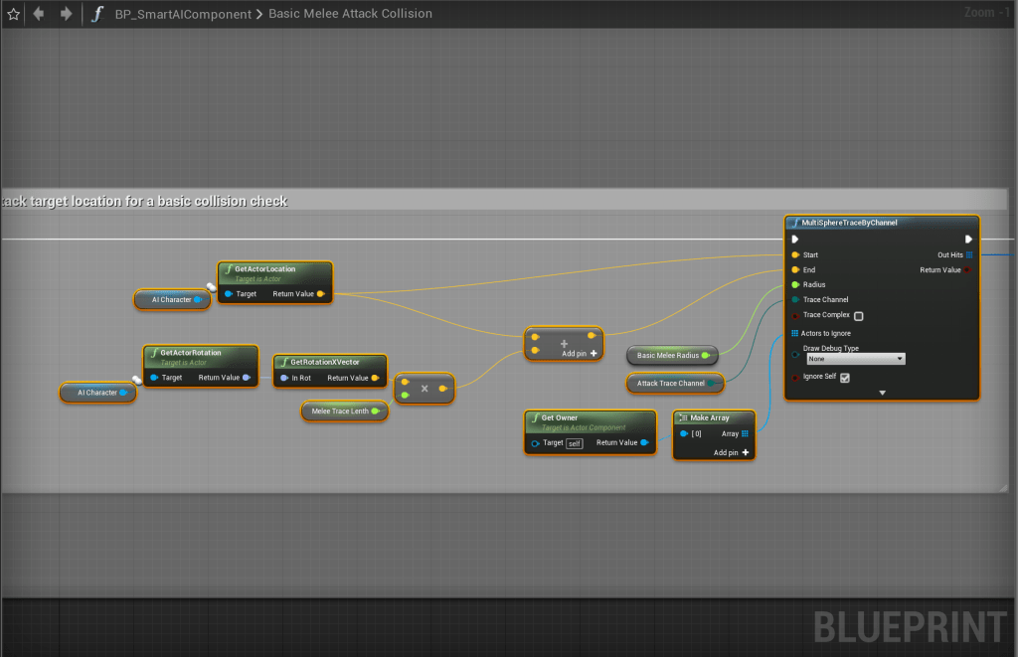Click GetActorLocation Return Value pin
This screenshot has width=1018, height=657.
tap(320, 294)
